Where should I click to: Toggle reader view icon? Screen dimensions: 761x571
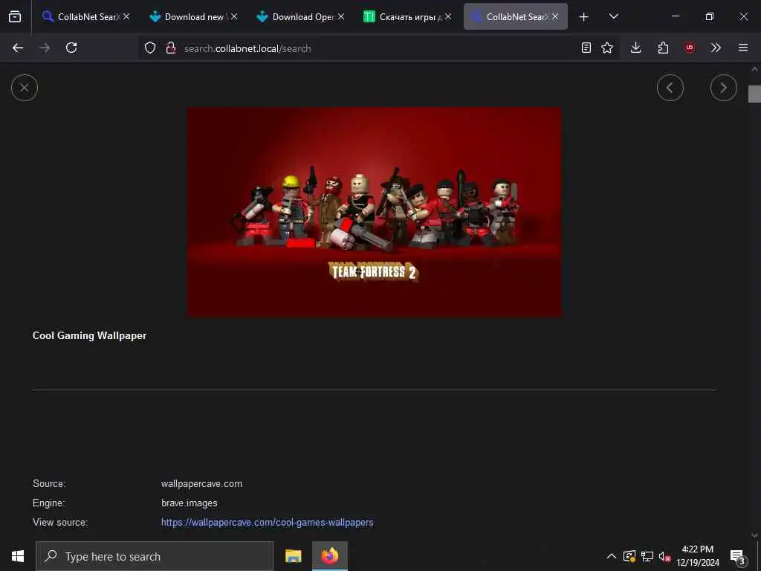click(x=586, y=48)
